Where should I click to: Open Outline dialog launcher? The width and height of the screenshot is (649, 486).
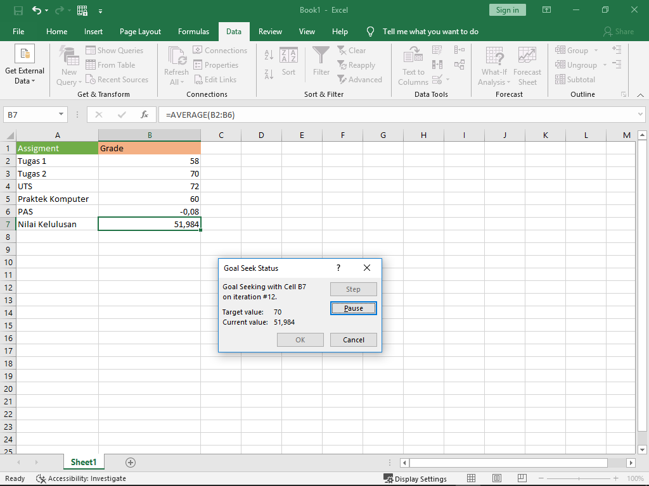pos(624,95)
